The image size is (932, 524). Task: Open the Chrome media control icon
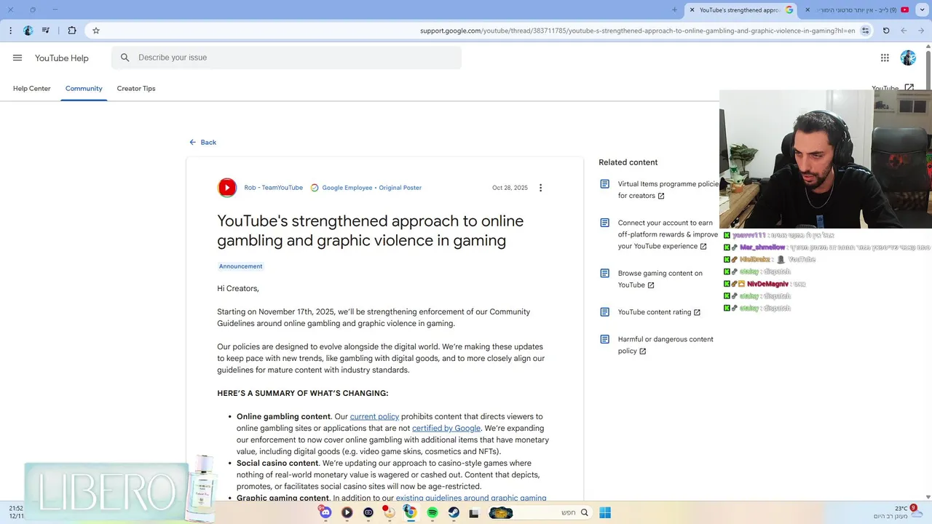(x=46, y=31)
